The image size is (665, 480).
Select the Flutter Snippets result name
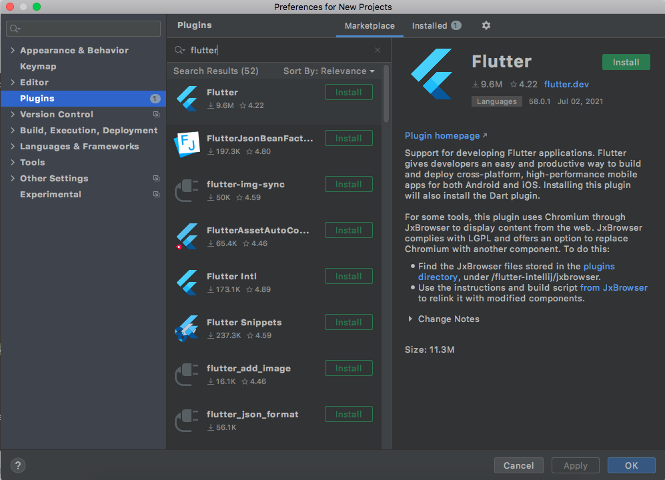244,322
